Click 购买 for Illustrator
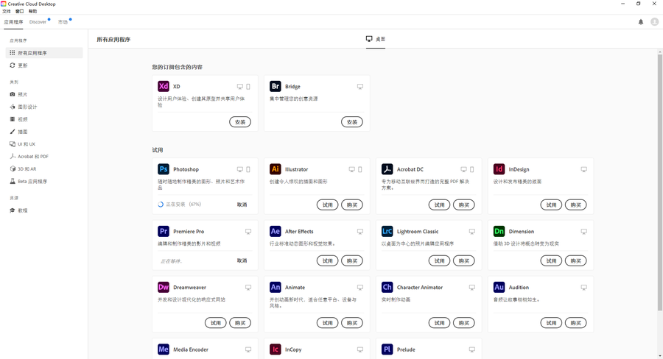Viewport: 663px width, 359px height. pos(352,205)
